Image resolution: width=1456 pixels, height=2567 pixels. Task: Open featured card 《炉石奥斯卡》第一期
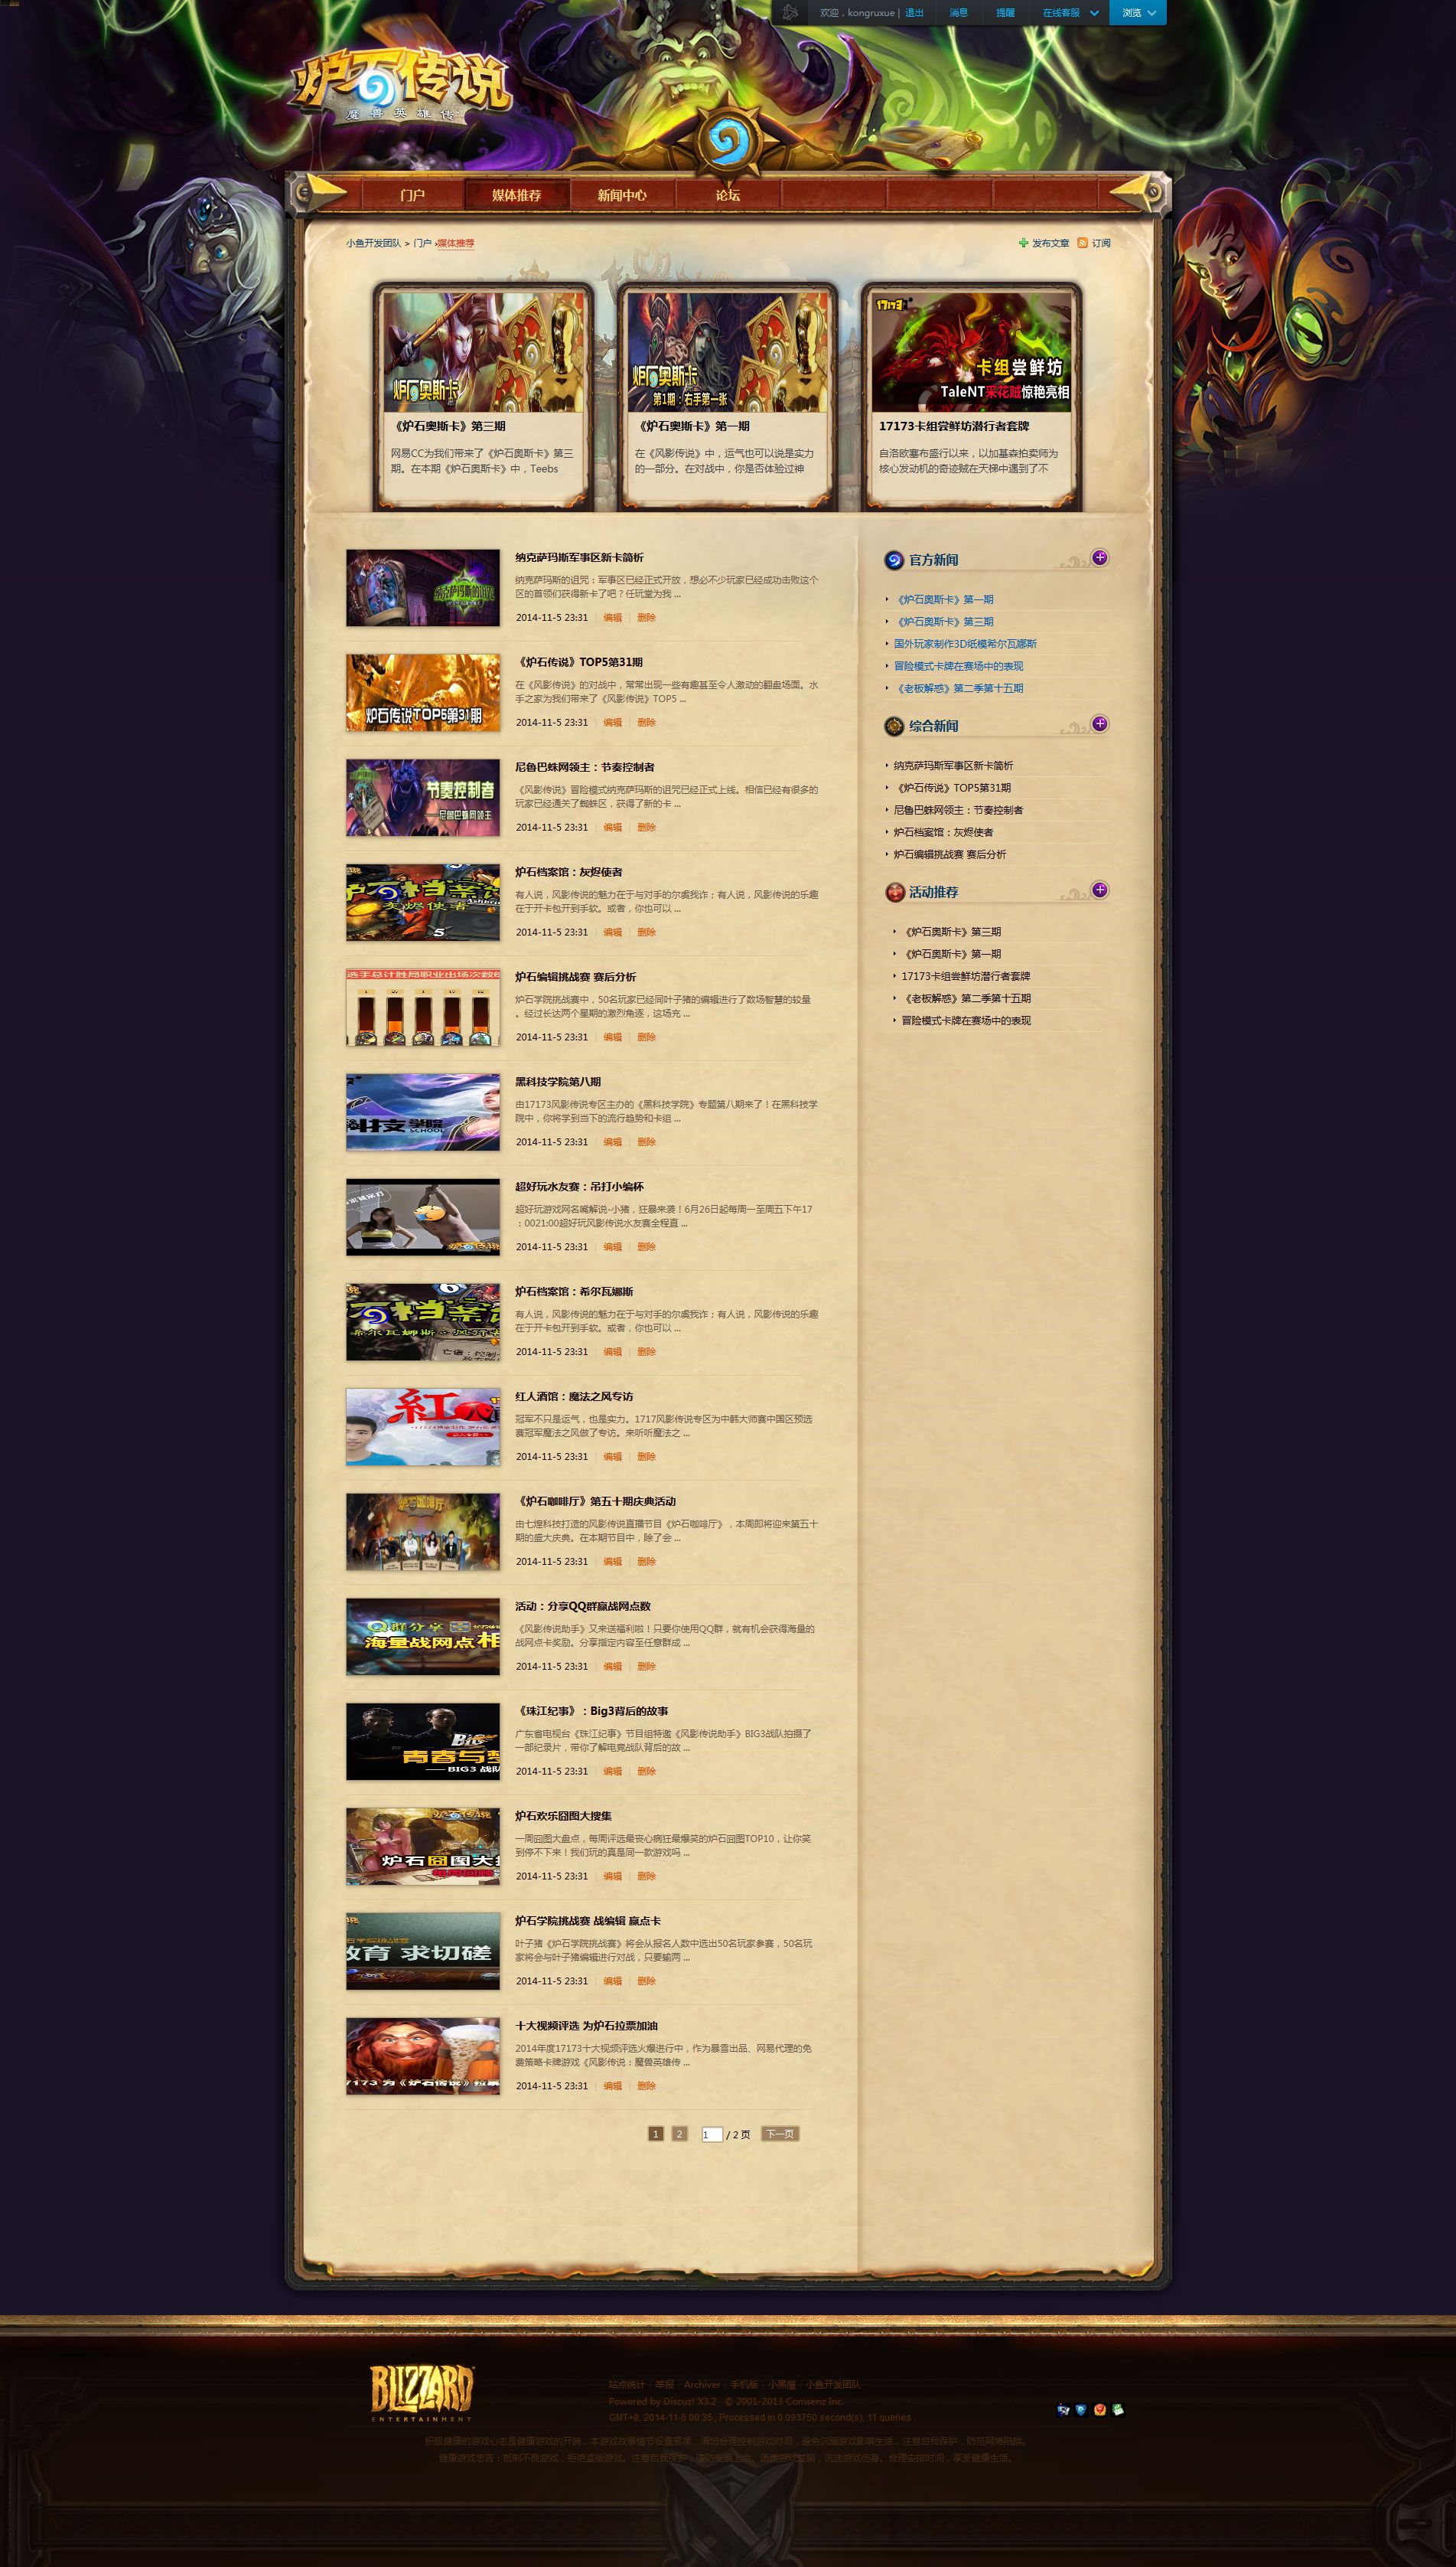(727, 396)
